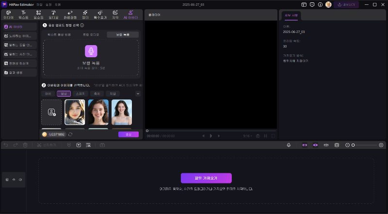388x214 pixels.
Task: Open the Subtitles tab
Action: click(115, 15)
